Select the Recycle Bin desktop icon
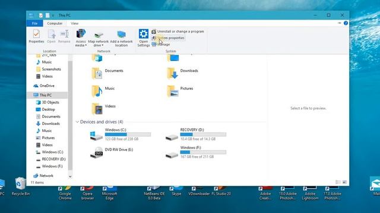Viewport: 380px width, 213px height. (x=21, y=187)
